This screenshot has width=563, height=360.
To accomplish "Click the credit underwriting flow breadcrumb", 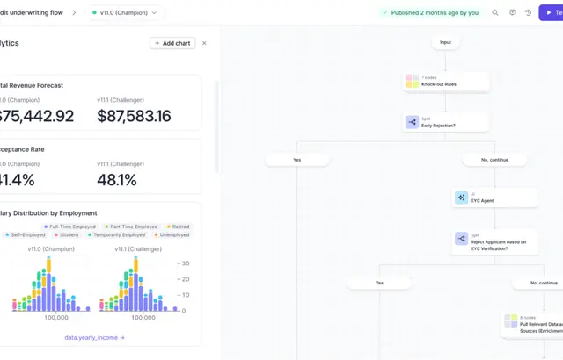I will click(x=32, y=12).
